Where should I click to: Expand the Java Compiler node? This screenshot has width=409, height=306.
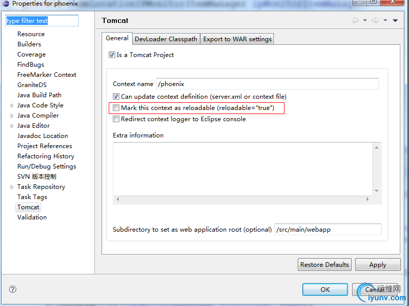(12, 116)
